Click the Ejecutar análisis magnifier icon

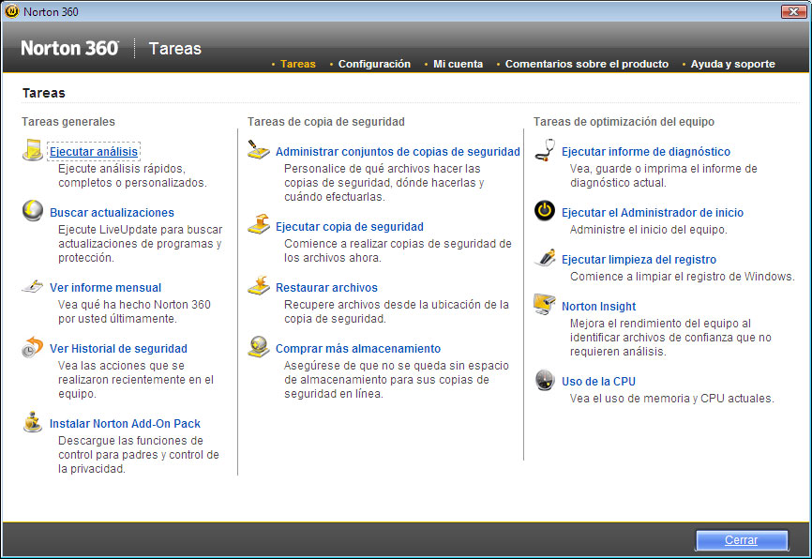33,150
